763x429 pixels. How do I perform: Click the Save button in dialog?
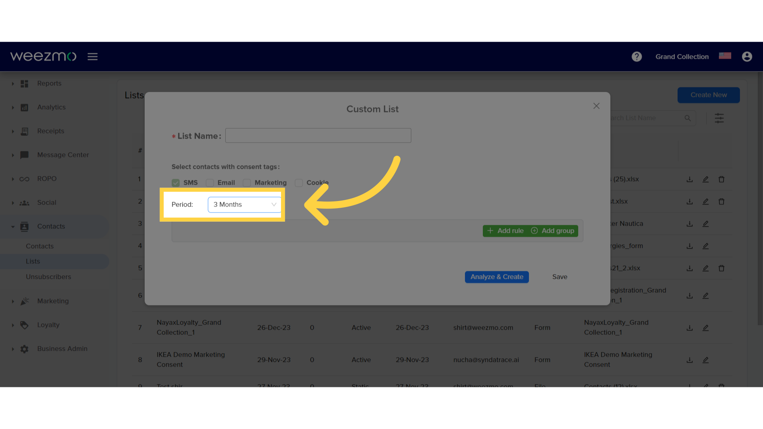tap(560, 277)
